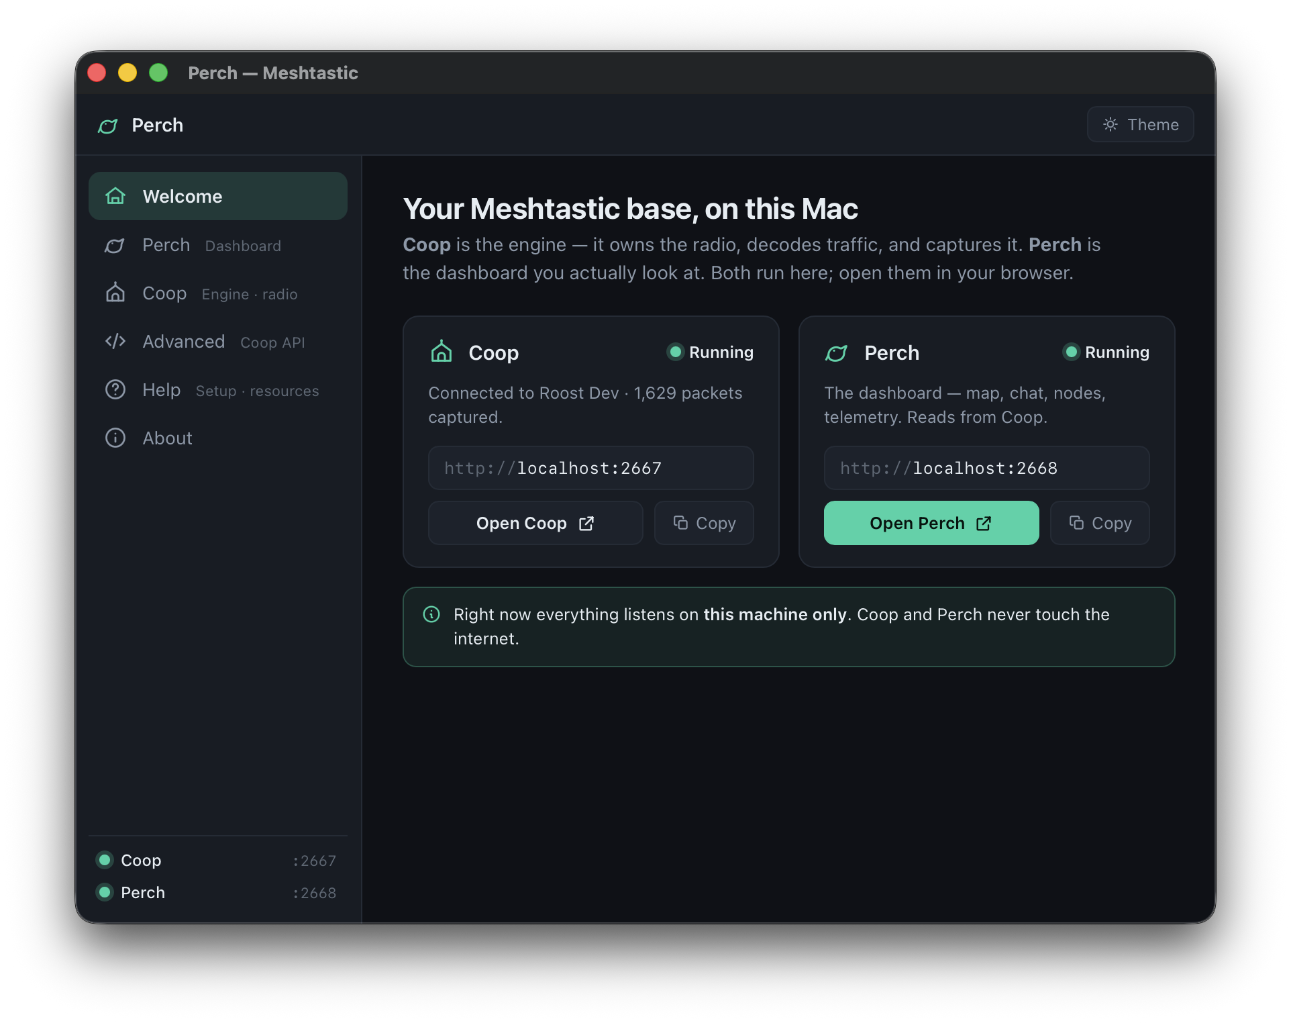The width and height of the screenshot is (1291, 1023).
Task: Click the About info circle icon
Action: coord(115,438)
